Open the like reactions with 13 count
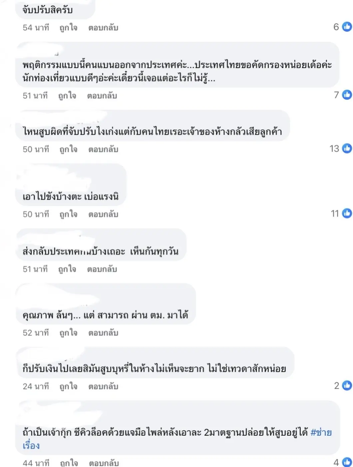The height and width of the screenshot is (467, 353). pos(341,148)
